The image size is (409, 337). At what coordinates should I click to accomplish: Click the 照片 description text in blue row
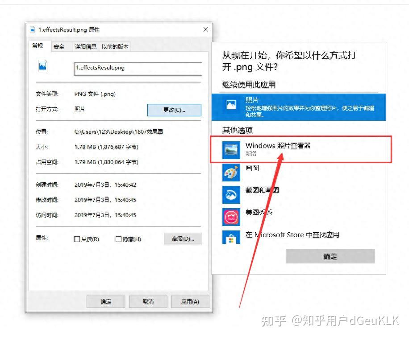(x=310, y=111)
